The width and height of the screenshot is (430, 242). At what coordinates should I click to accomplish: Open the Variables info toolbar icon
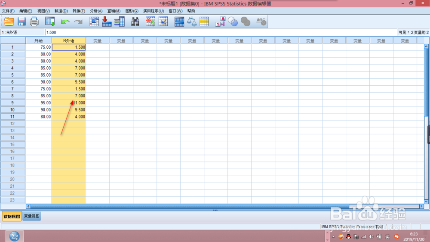click(x=120, y=22)
